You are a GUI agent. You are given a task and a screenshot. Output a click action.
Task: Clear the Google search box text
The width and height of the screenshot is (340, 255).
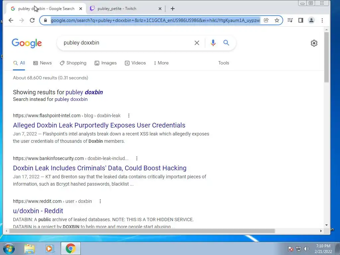(197, 43)
